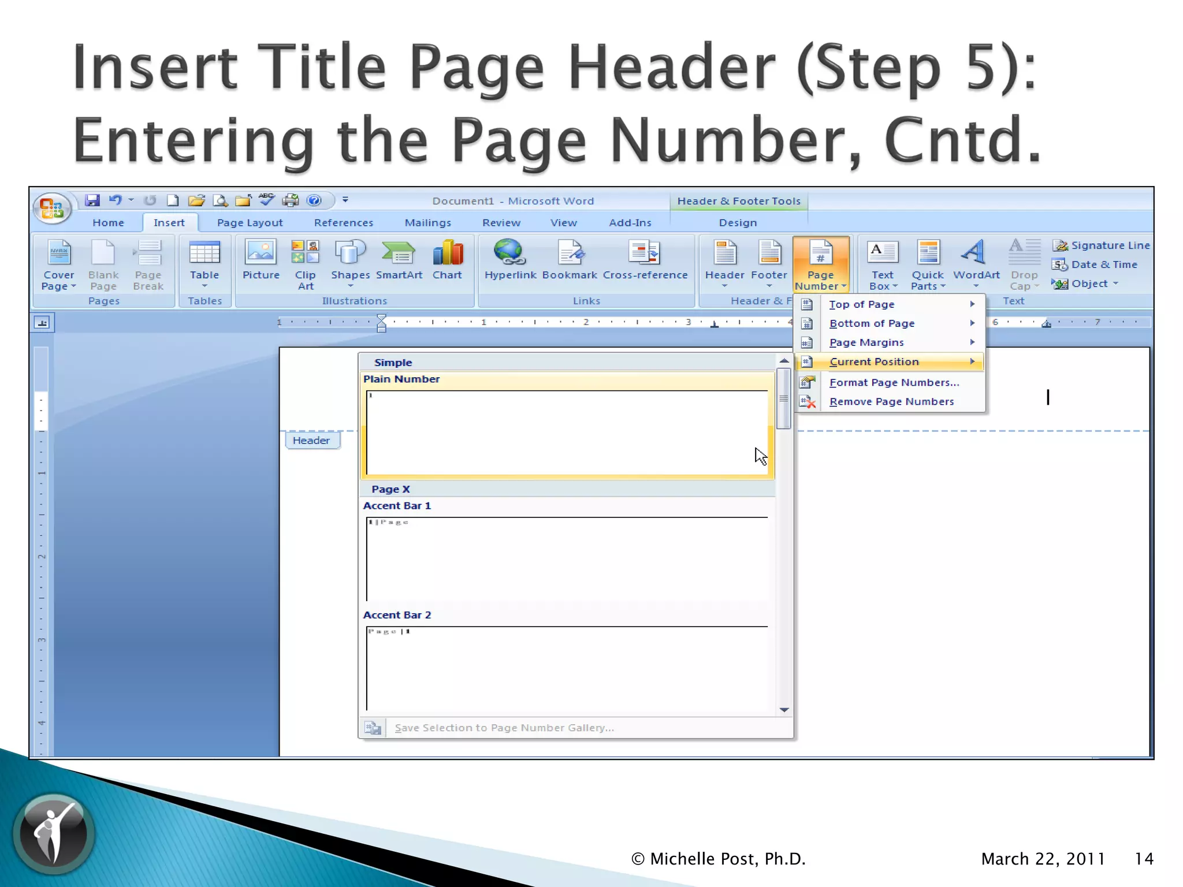Customize Quick Access Toolbar dropdown arrow

click(345, 200)
